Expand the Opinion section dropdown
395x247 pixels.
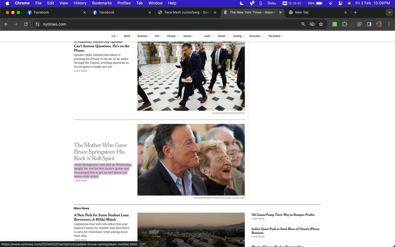click(189, 36)
